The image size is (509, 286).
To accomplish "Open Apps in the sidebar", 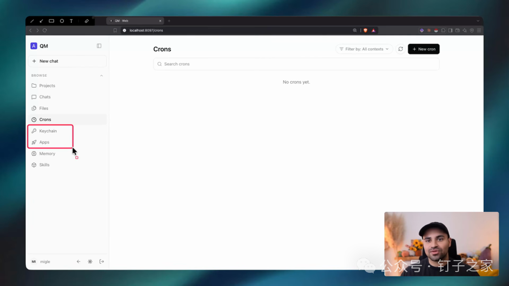I will point(67,142).
